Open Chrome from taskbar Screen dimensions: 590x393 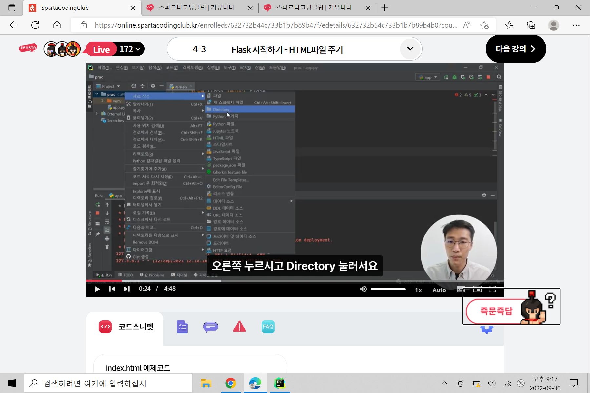coord(231,383)
